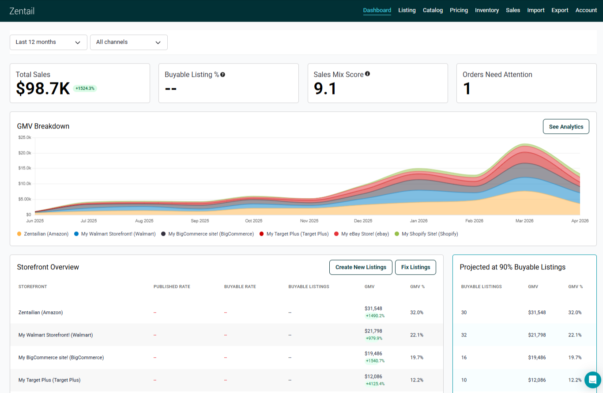Open the Sales Mix Score card
This screenshot has width=603, height=393.
click(378, 83)
